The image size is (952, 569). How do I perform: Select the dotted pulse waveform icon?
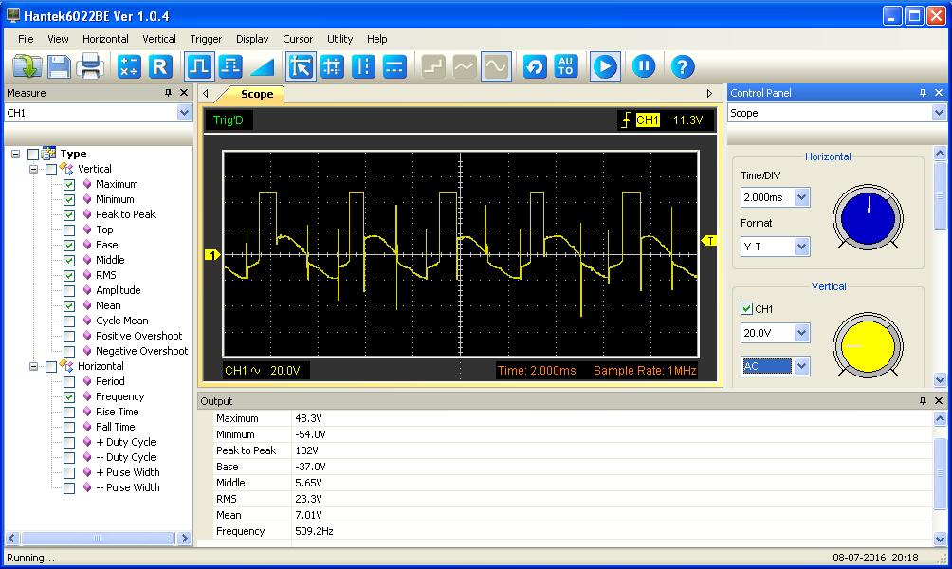(230, 66)
